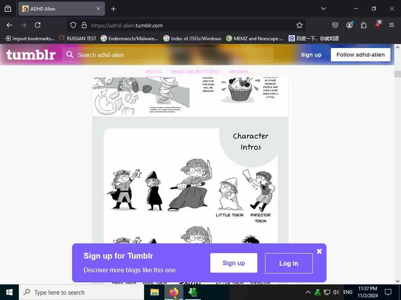The width and height of the screenshot is (401, 300).
Task: Close the Sign up for Tumblr banner
Action: pyautogui.click(x=319, y=251)
